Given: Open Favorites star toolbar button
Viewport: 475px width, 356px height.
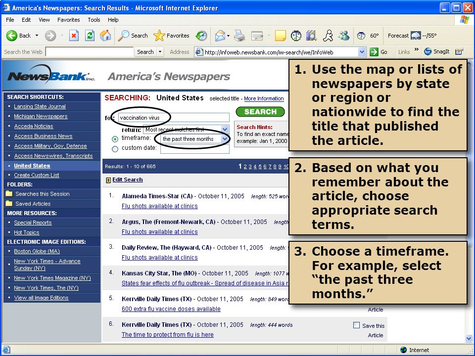Looking at the screenshot, I should (172, 36).
